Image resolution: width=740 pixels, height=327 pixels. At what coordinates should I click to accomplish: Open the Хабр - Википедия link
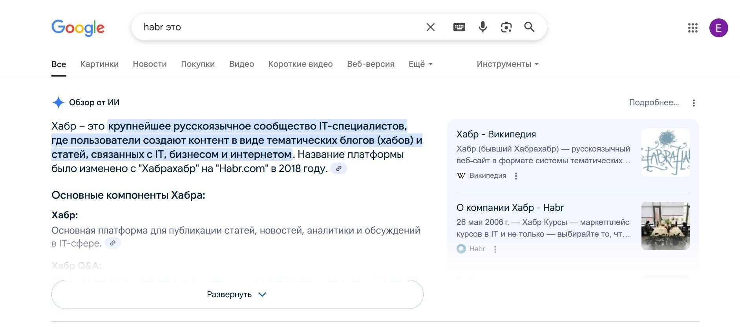pyautogui.click(x=496, y=134)
